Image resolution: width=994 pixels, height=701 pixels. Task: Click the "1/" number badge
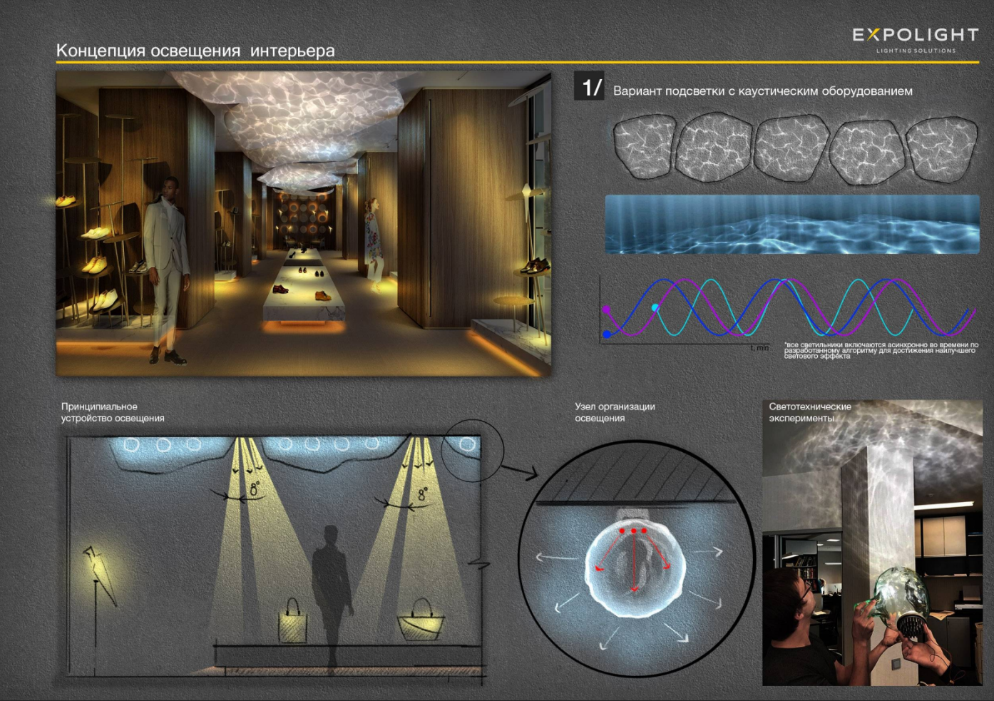pyautogui.click(x=590, y=86)
